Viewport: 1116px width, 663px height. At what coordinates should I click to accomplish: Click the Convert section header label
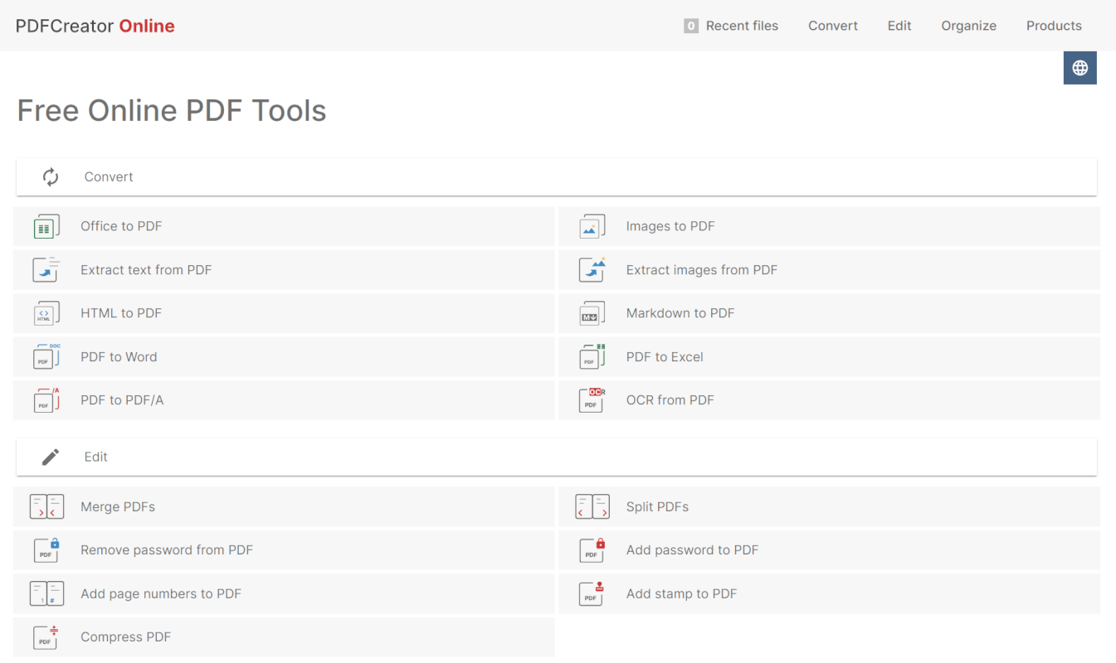click(x=109, y=177)
